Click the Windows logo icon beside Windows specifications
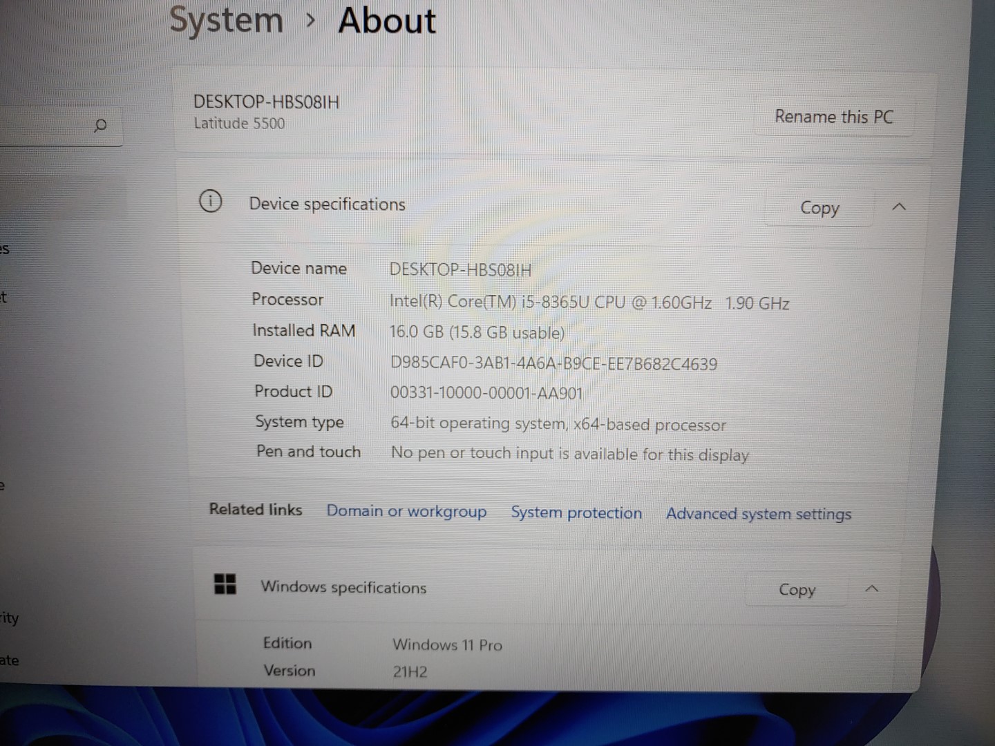 click(225, 584)
